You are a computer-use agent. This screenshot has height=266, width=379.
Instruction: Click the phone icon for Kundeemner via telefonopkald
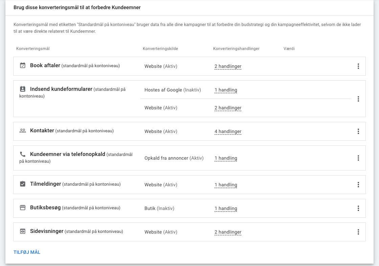tap(22, 154)
